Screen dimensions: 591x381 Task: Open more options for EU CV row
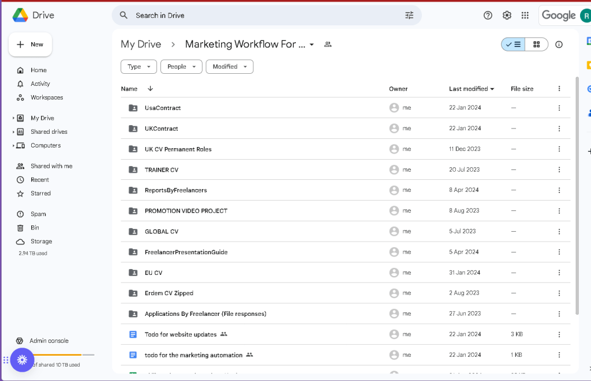(x=559, y=273)
